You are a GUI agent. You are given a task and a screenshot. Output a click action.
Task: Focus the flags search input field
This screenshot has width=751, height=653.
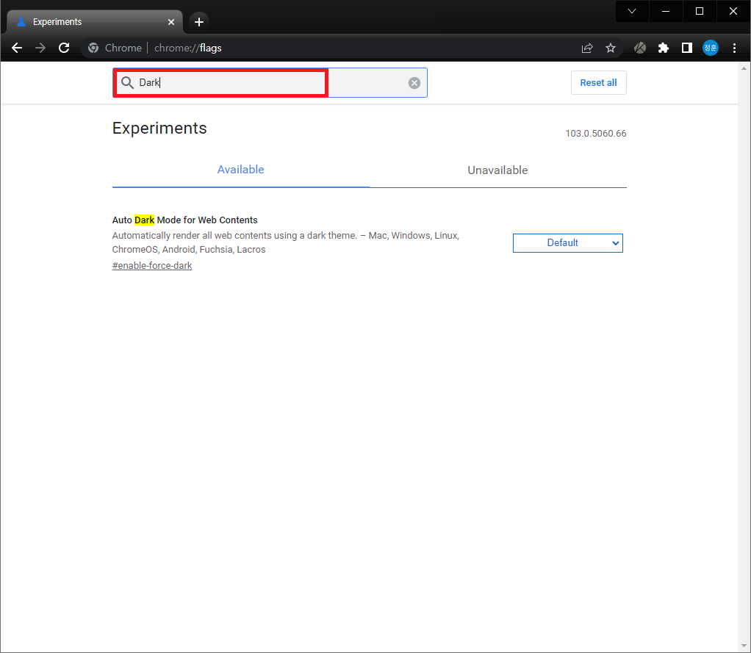tap(270, 83)
